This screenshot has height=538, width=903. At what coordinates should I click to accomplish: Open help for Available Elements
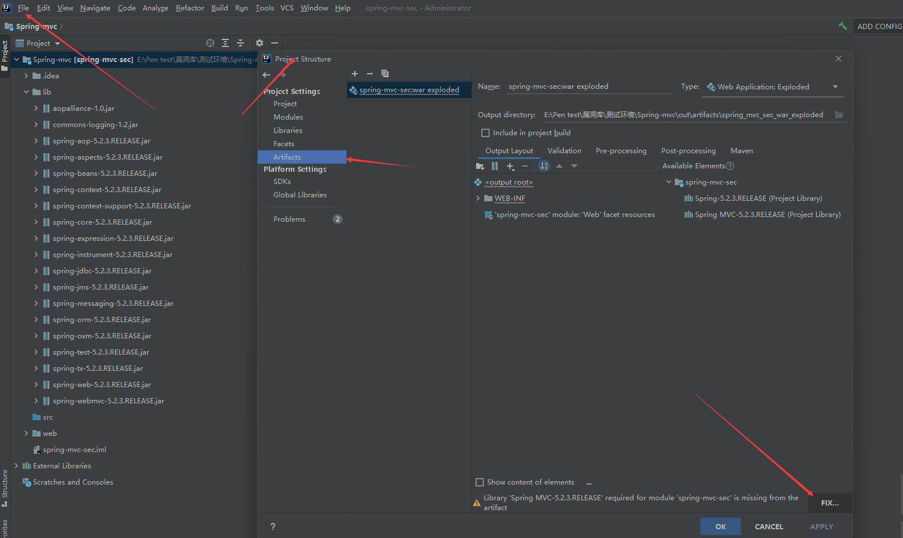click(731, 166)
